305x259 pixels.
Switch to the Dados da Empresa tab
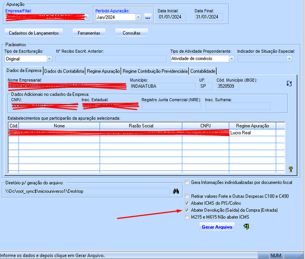[x=24, y=70]
